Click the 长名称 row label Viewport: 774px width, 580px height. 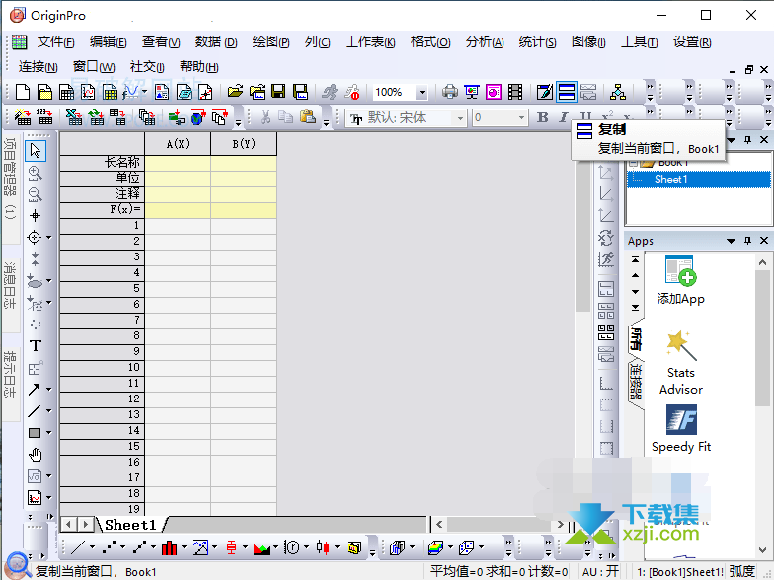(x=103, y=162)
